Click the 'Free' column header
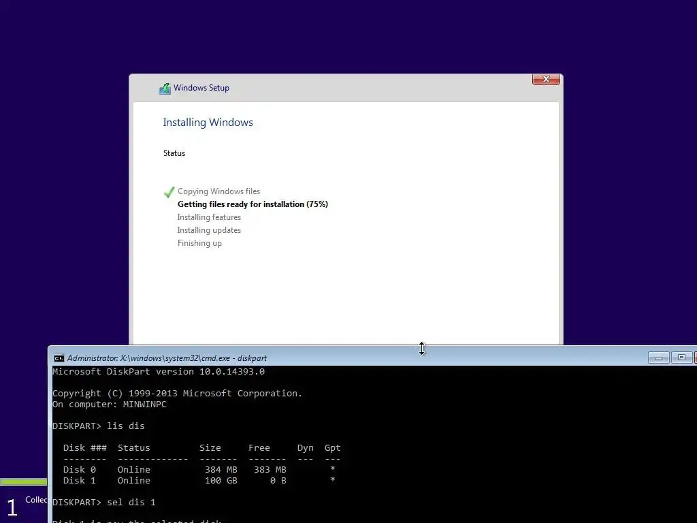This screenshot has width=697, height=523. click(x=259, y=448)
